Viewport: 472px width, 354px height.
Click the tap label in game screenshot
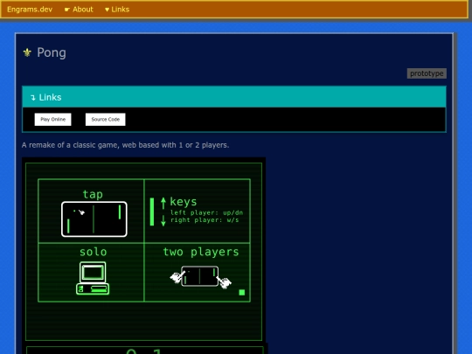pyautogui.click(x=93, y=194)
